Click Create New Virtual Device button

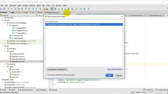click(x=57, y=69)
